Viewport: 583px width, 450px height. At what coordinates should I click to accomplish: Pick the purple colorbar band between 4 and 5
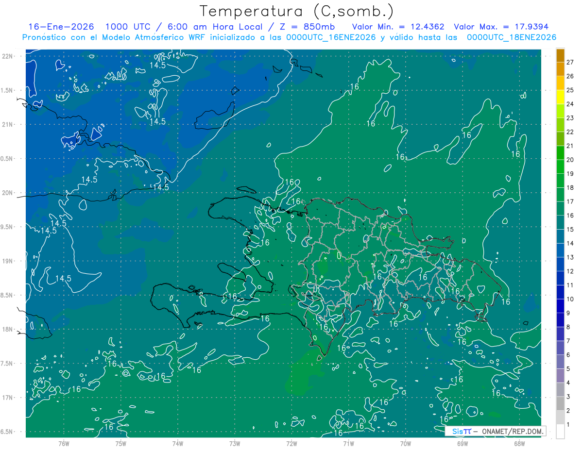pyautogui.click(x=560, y=376)
